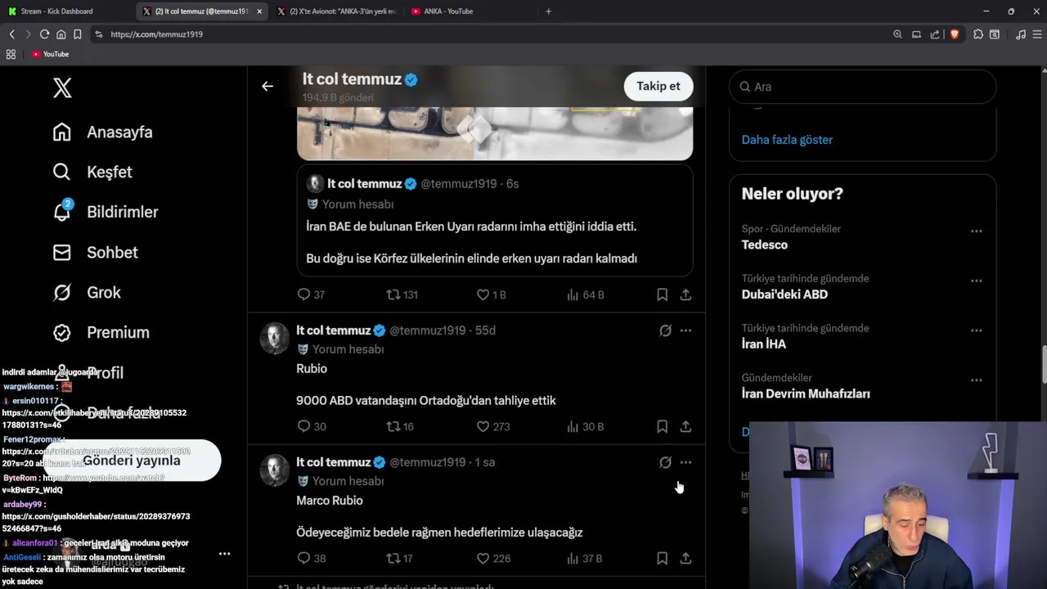
Task: Click the browser address bar URL
Action: (156, 34)
